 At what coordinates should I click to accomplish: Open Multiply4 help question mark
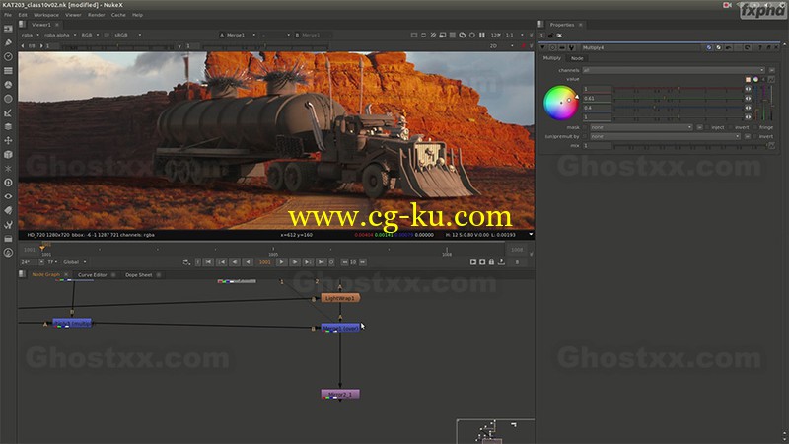759,47
